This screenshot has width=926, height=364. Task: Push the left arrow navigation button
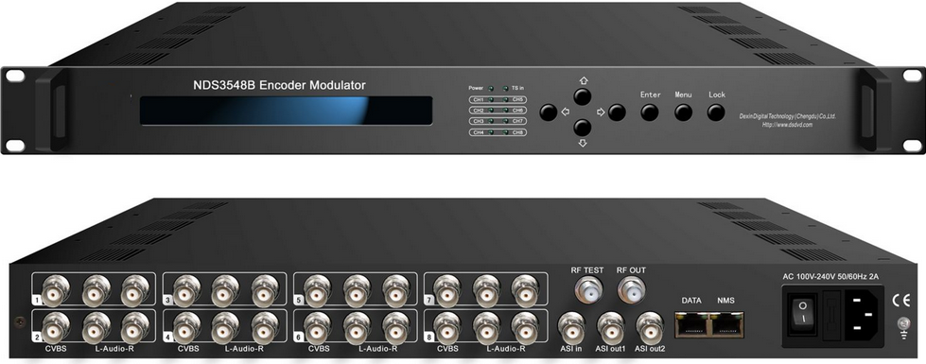[x=549, y=113]
